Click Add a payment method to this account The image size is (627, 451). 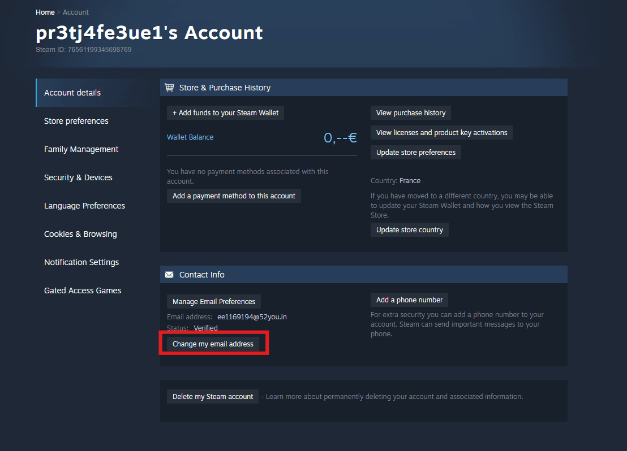[234, 196]
